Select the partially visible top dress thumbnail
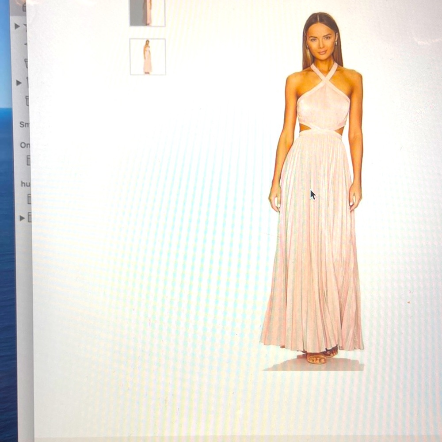The height and width of the screenshot is (442, 442). [148, 13]
